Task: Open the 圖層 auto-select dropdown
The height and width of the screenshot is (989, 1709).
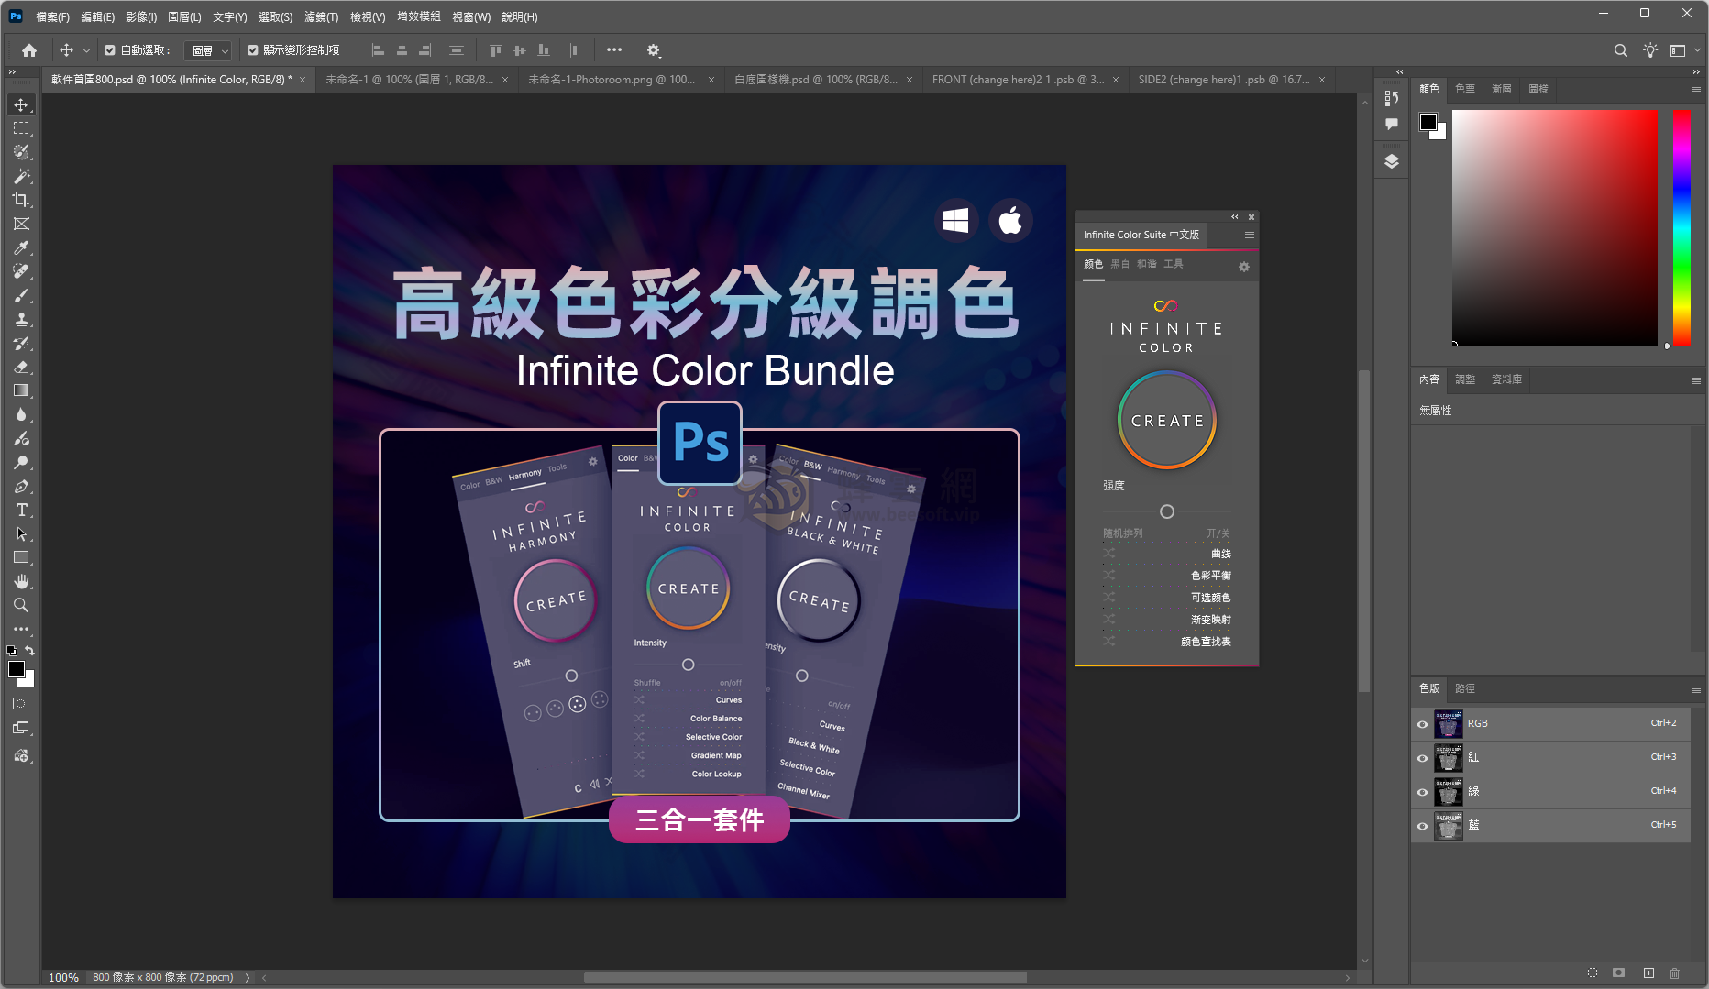Action: [x=208, y=50]
